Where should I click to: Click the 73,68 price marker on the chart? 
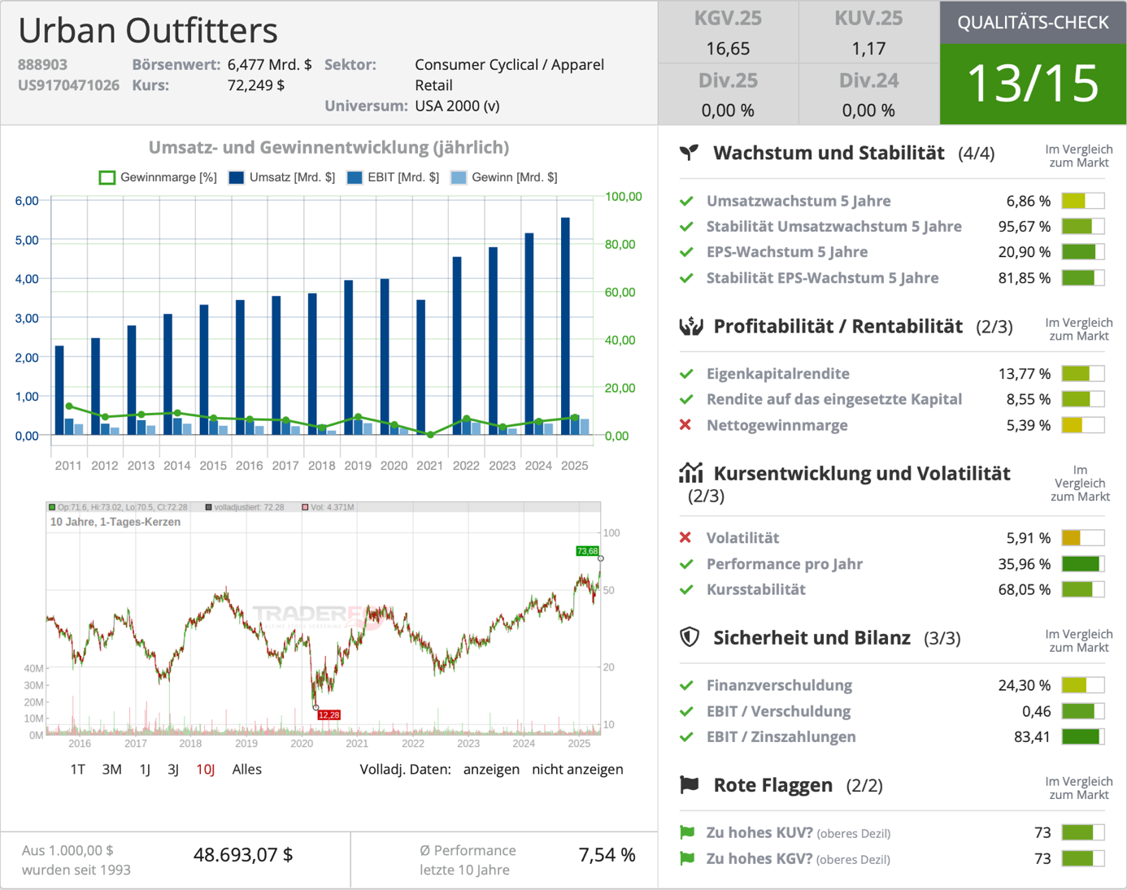587,551
